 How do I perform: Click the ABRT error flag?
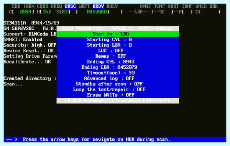tap(173, 6)
